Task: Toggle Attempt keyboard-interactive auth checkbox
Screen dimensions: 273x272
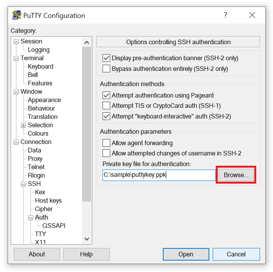Action: click(x=106, y=116)
